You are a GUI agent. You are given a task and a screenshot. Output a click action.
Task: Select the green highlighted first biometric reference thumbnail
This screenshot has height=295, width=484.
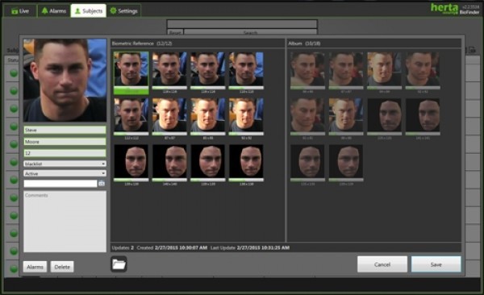131,73
